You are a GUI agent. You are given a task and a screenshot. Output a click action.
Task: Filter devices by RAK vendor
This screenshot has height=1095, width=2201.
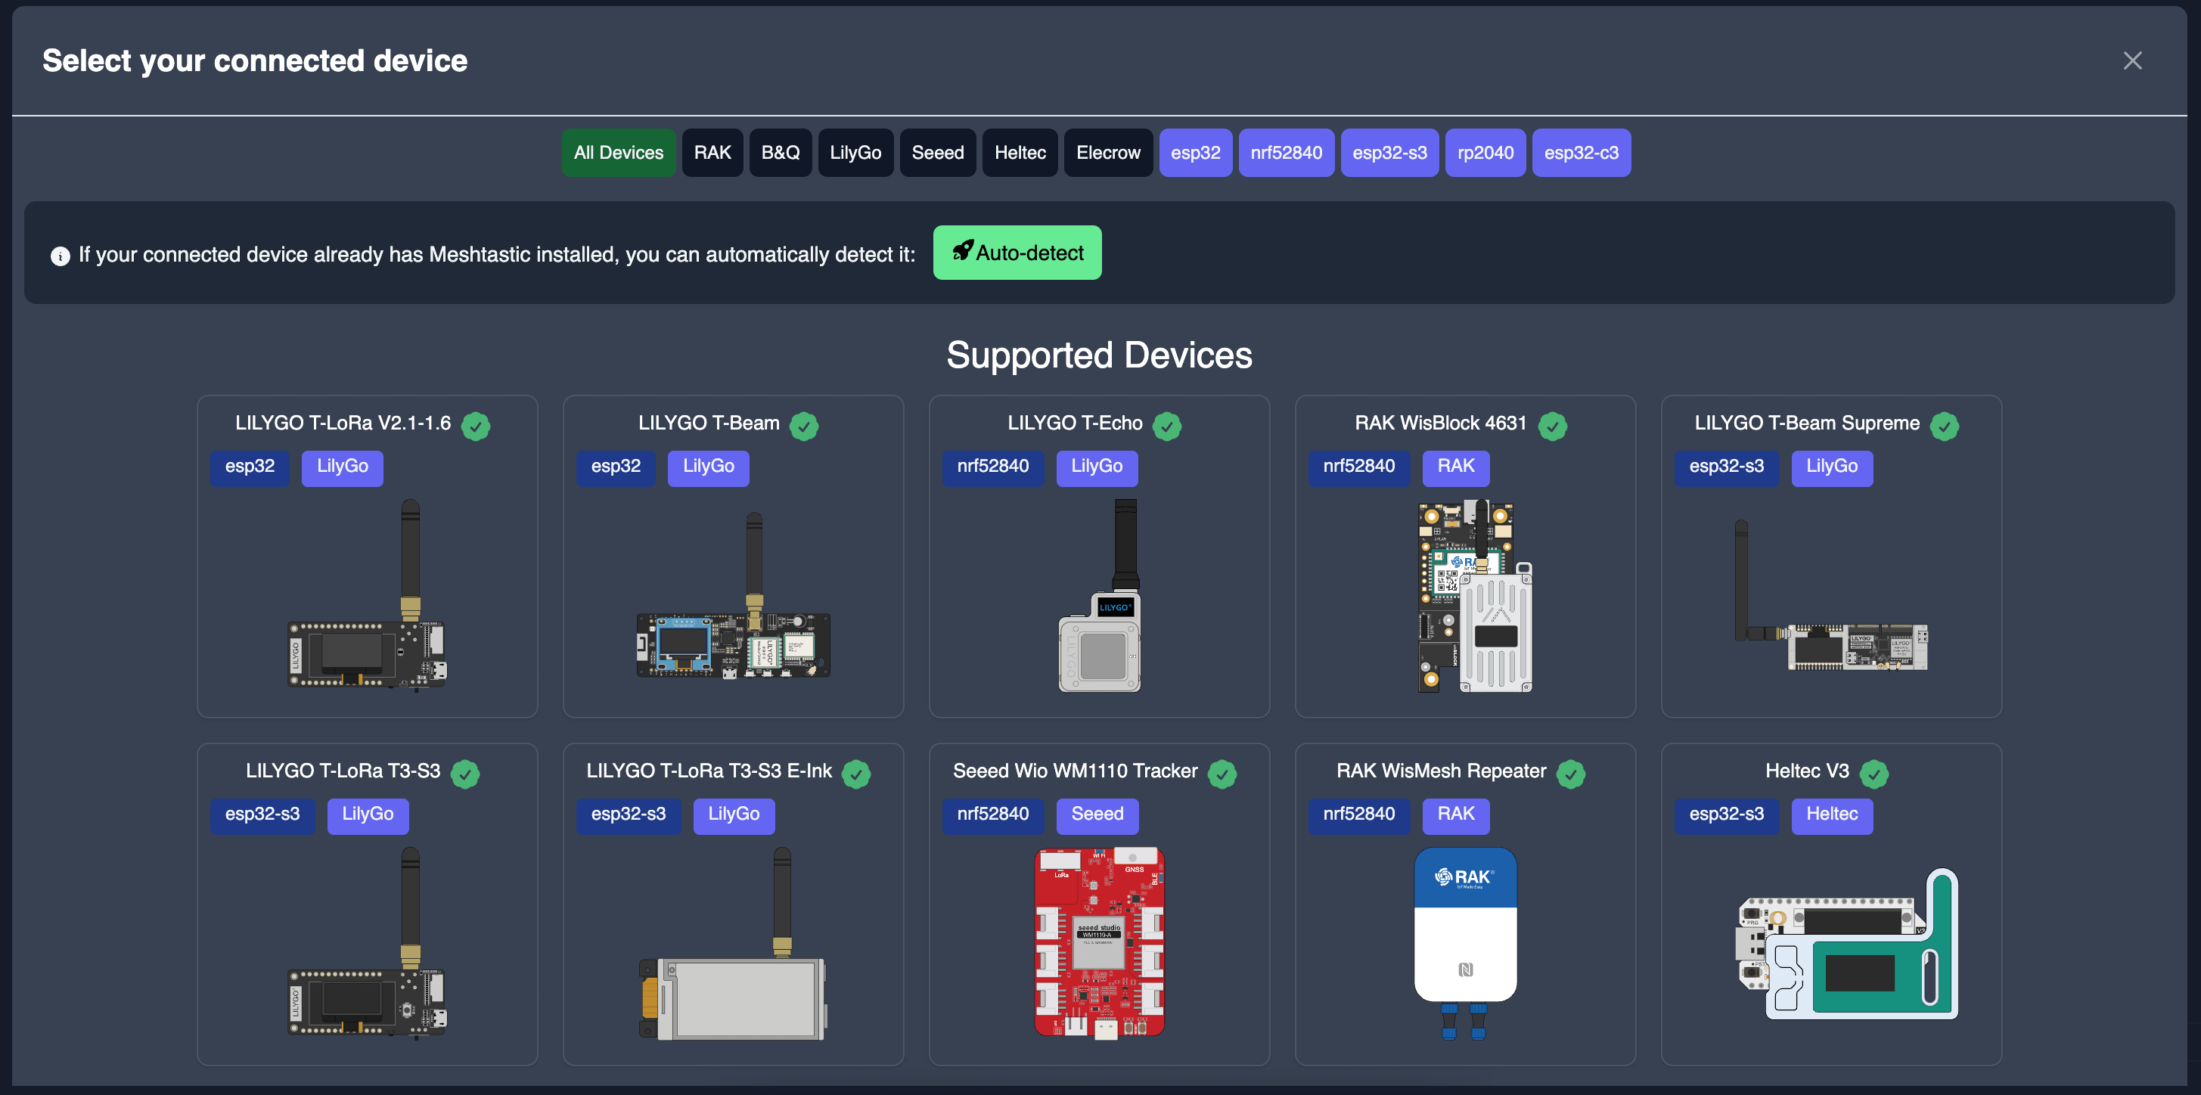(712, 153)
